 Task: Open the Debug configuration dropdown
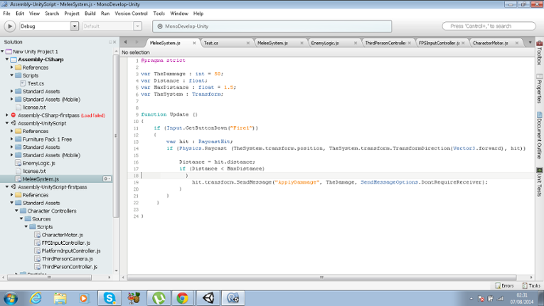point(75,26)
